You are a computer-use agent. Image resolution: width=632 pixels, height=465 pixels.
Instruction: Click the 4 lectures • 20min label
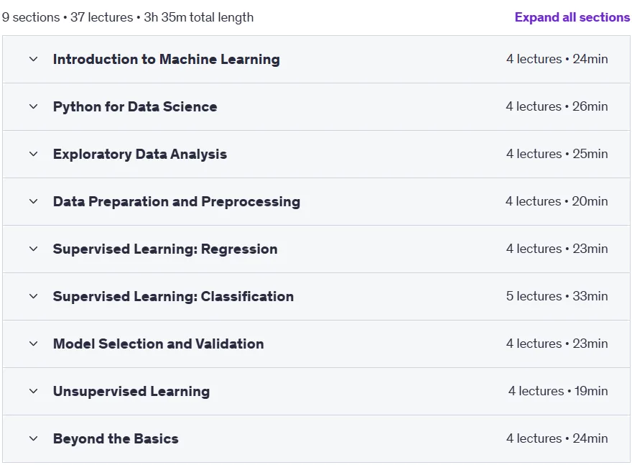(x=557, y=202)
